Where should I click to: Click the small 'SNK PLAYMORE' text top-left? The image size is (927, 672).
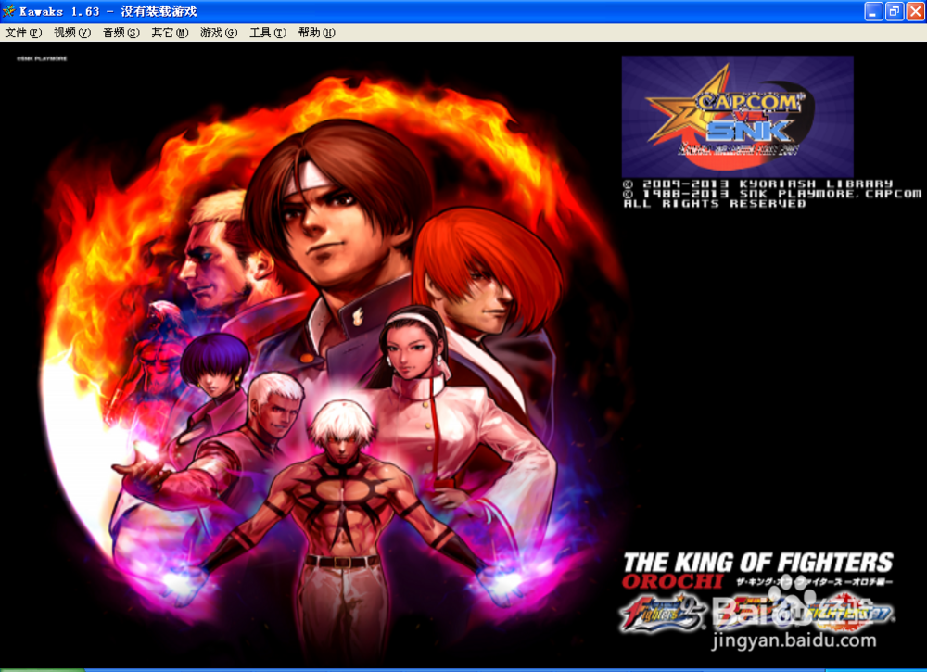click(x=42, y=59)
